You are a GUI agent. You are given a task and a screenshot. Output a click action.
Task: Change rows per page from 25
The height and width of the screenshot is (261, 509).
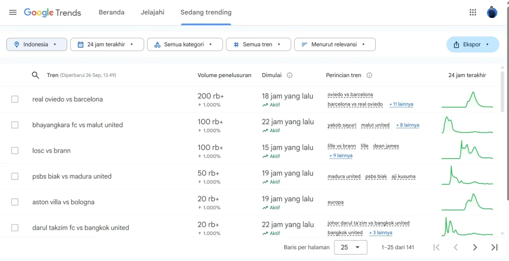[350, 248]
